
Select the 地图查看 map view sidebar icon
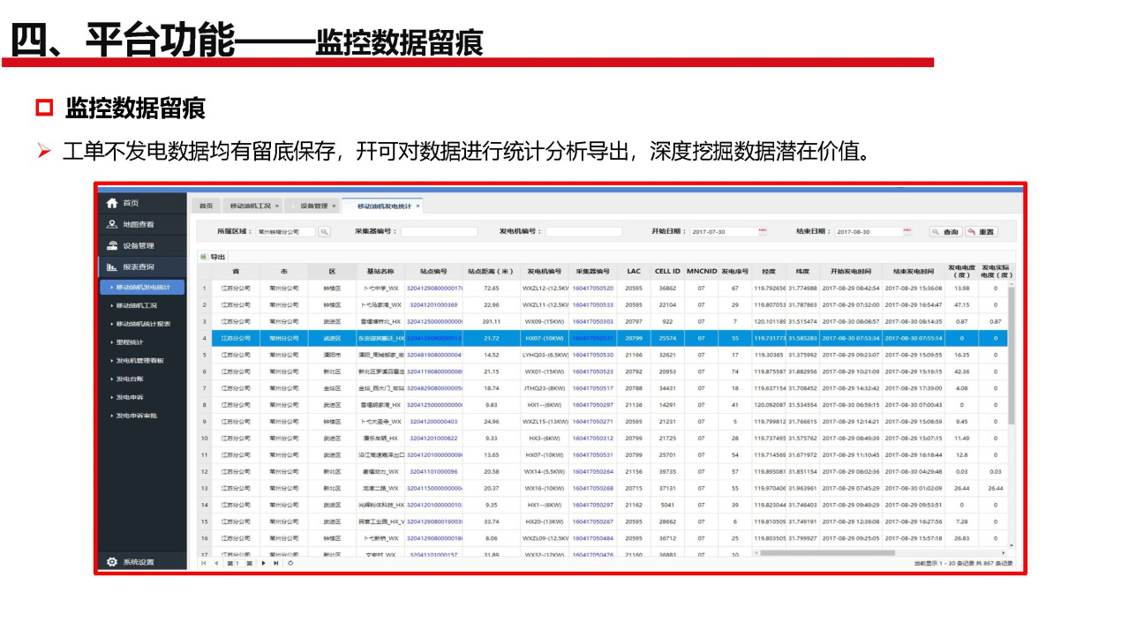point(112,223)
